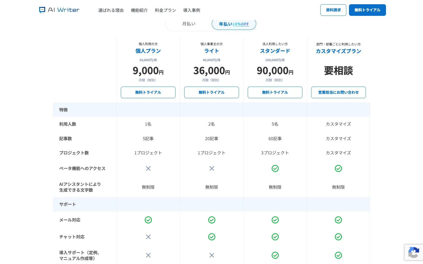Screen dimensions: 423x264
Task: Click the 個人事業主の方 caption
Action: pyautogui.click(x=212, y=44)
